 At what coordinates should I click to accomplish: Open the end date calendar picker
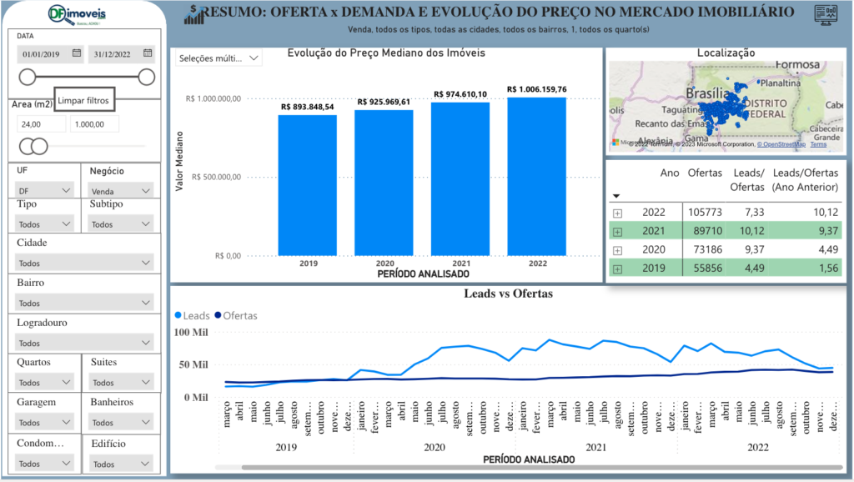pos(148,53)
